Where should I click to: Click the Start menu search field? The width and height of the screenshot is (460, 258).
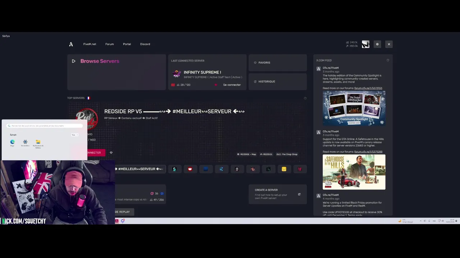(x=45, y=126)
